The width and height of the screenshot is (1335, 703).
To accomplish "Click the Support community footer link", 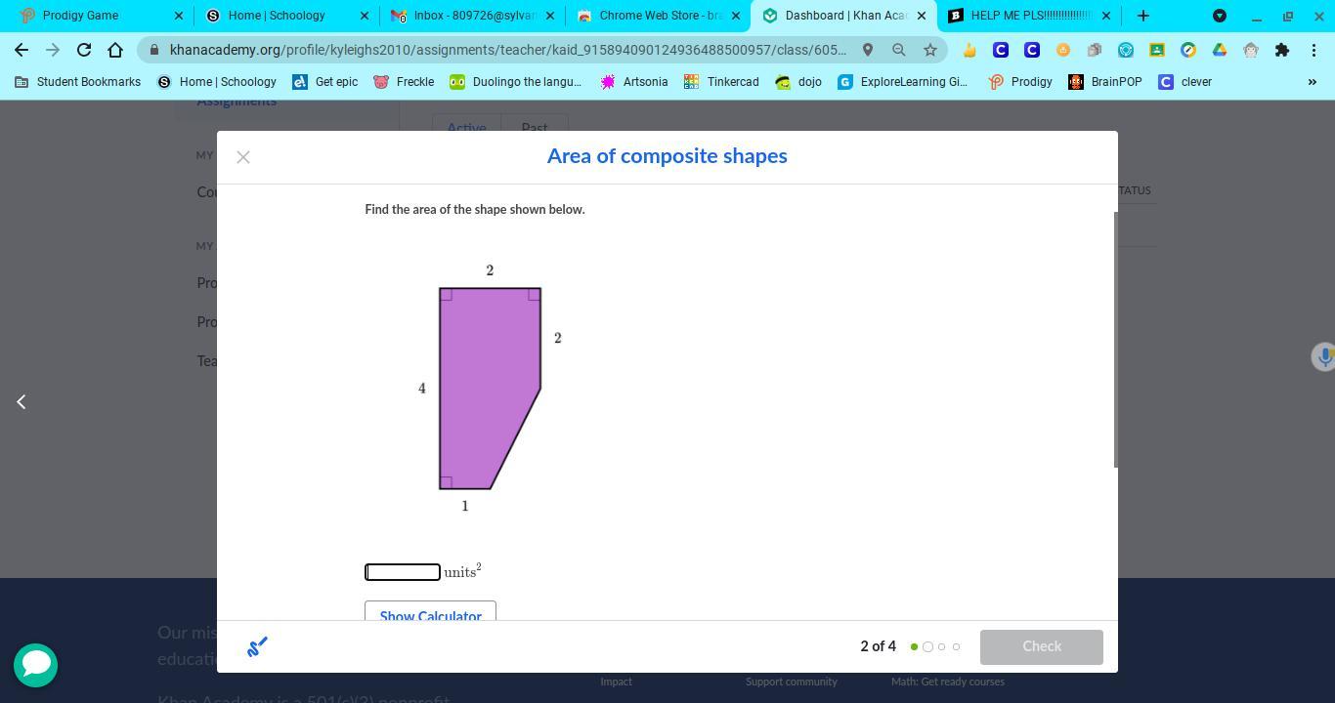I will [792, 682].
